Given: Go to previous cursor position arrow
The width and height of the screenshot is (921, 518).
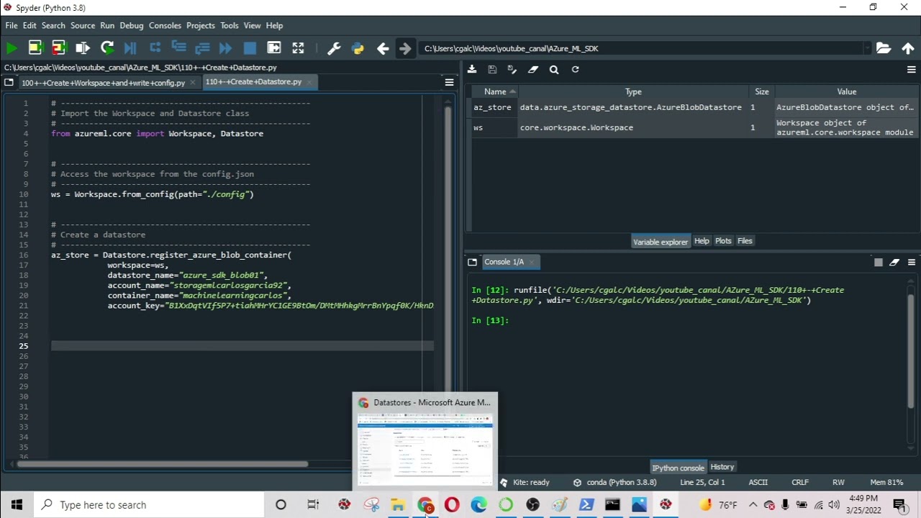Looking at the screenshot, I should (x=382, y=48).
